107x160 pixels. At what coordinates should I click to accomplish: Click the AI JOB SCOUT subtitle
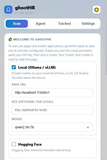[x=25, y=13]
